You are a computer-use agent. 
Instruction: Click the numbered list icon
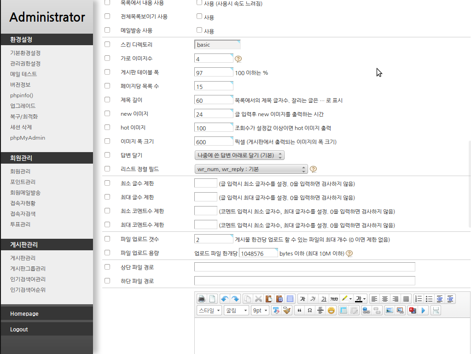point(418,299)
